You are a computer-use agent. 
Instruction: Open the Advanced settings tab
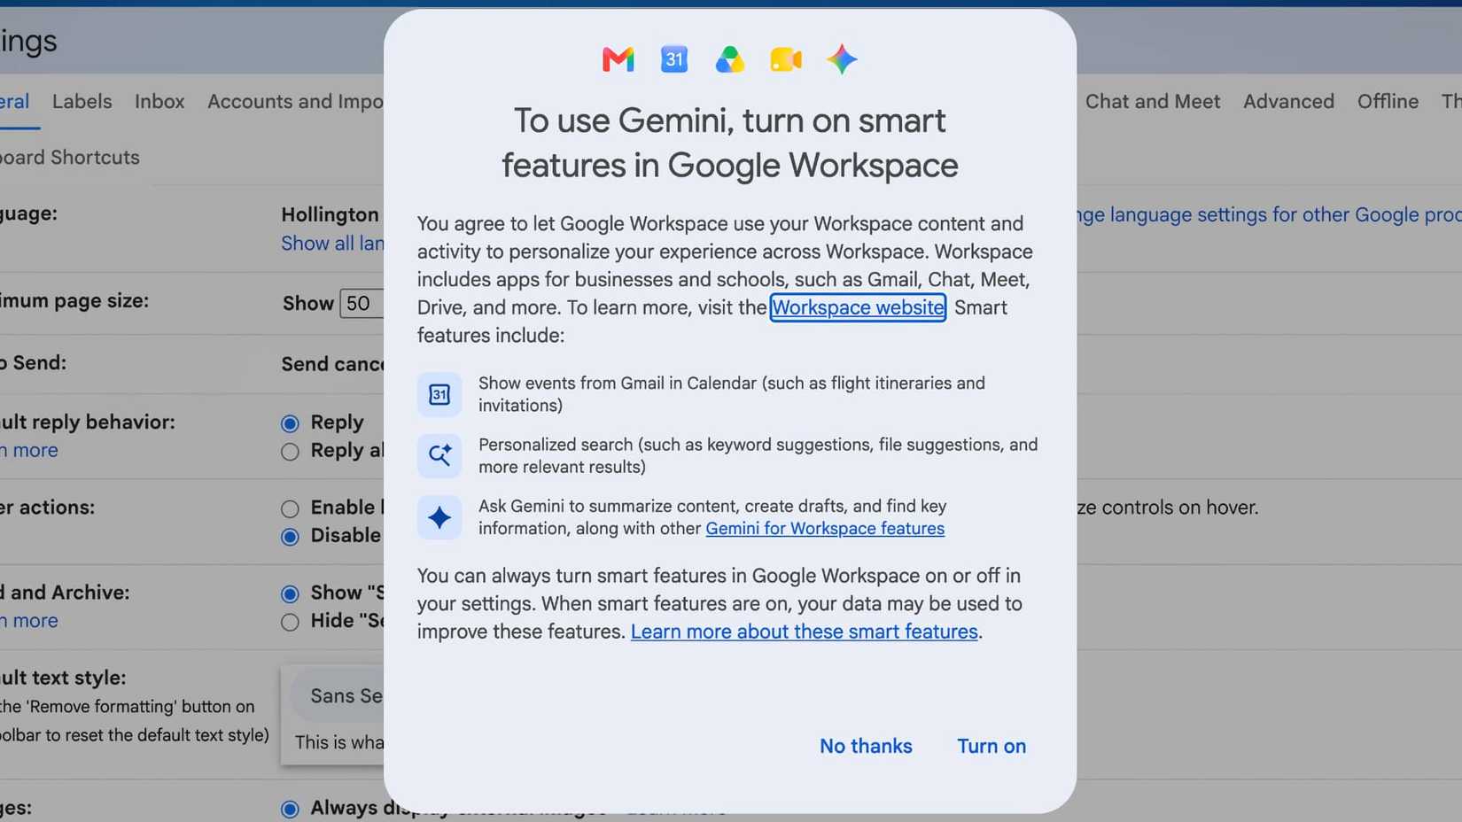coord(1288,101)
